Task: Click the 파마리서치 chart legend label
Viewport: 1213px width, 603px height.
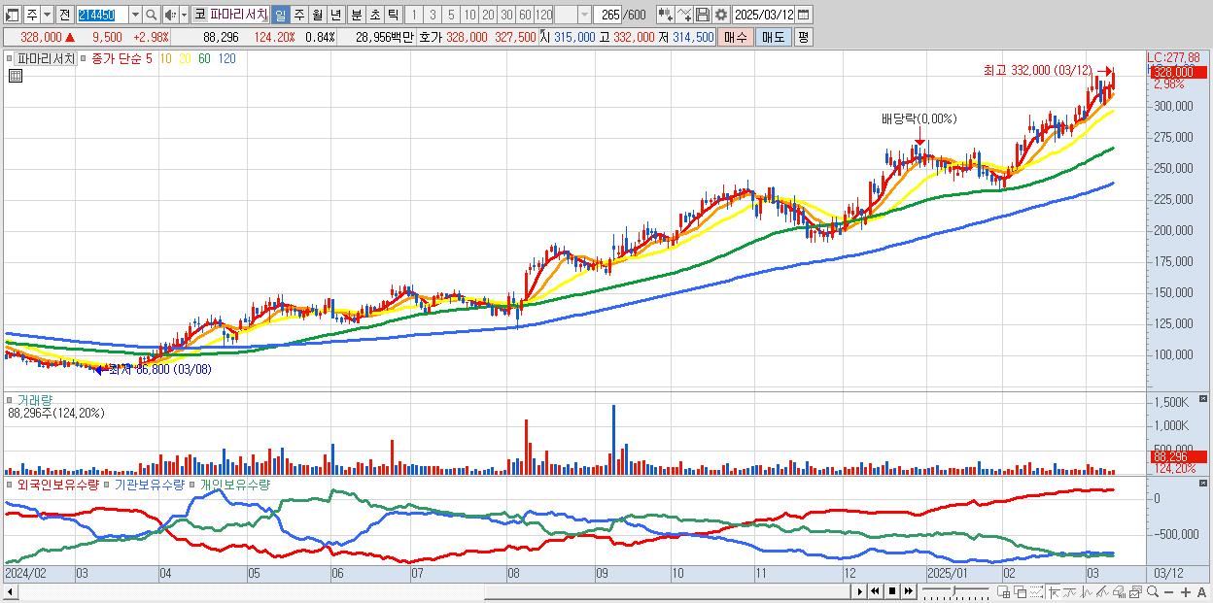Action: click(46, 58)
